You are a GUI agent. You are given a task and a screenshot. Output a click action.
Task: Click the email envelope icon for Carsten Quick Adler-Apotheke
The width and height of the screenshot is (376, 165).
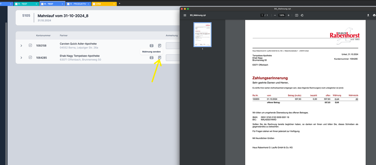pyautogui.click(x=151, y=46)
